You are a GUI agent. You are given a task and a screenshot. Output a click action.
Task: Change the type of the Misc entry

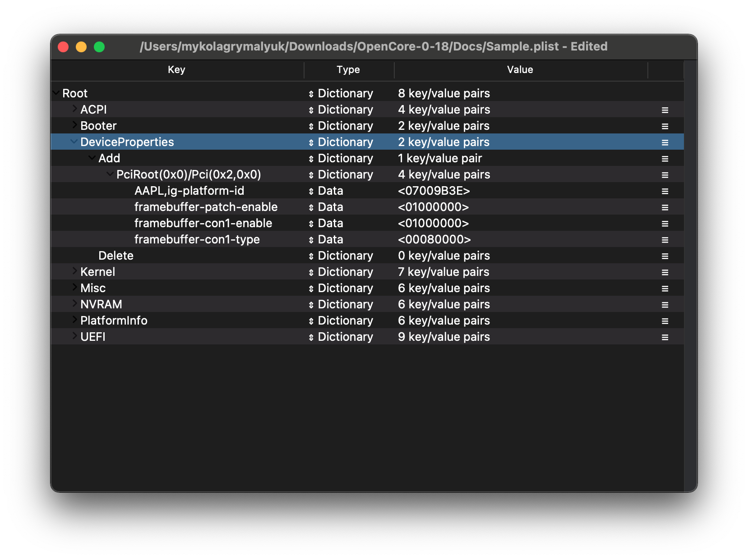(311, 289)
